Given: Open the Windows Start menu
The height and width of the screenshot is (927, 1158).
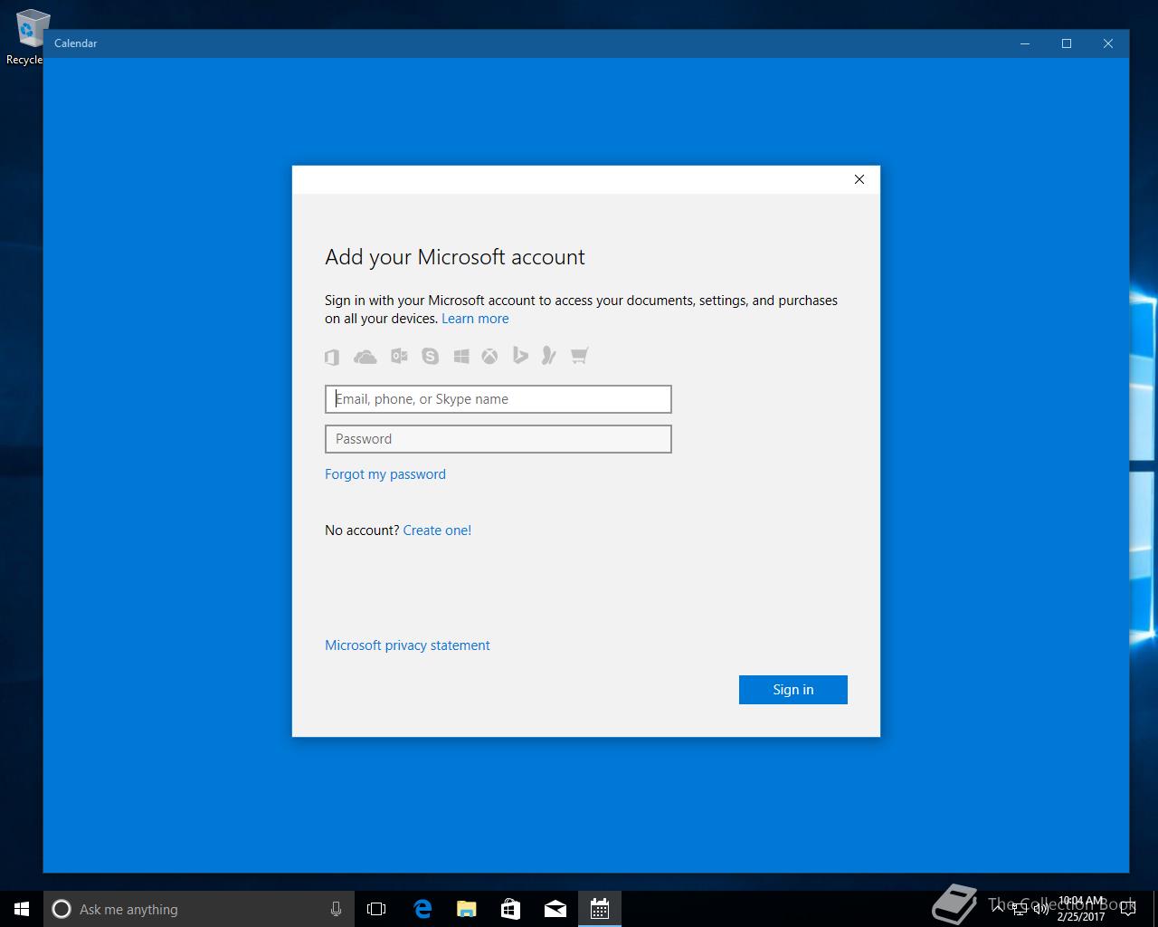Looking at the screenshot, I should tap(22, 909).
